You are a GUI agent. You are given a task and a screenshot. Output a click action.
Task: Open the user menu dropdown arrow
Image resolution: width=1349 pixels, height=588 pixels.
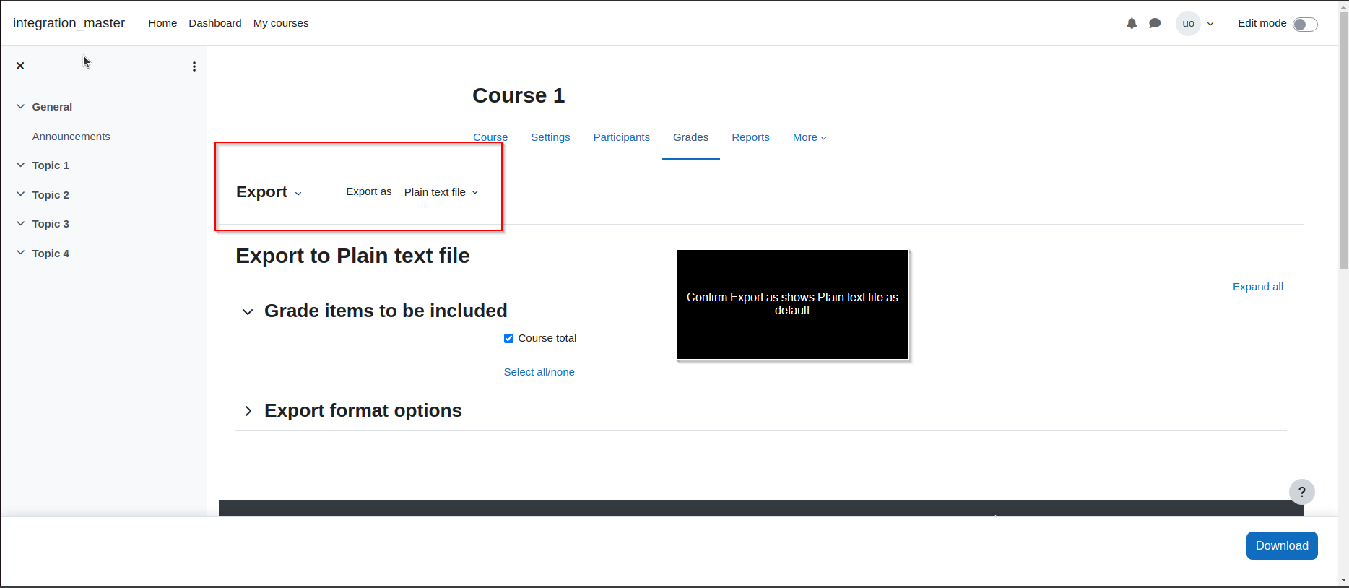click(x=1210, y=24)
